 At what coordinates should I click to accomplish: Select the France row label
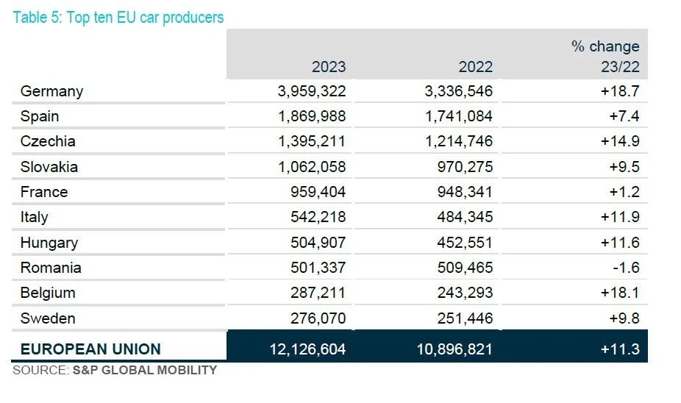(44, 192)
